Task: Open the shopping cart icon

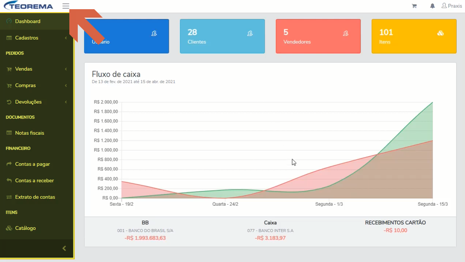Action: click(414, 6)
